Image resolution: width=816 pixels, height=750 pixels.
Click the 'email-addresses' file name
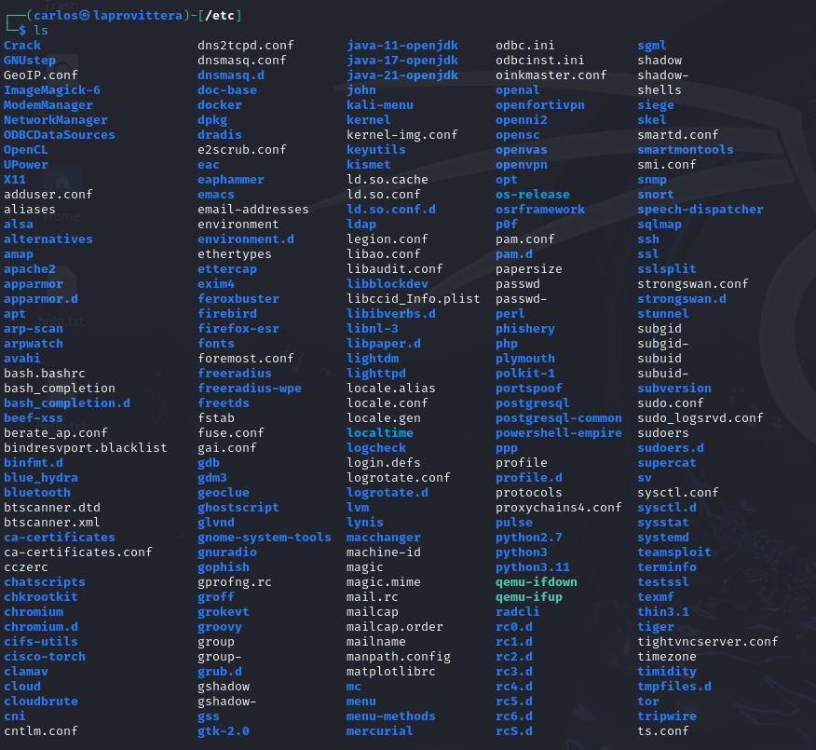[x=253, y=210]
